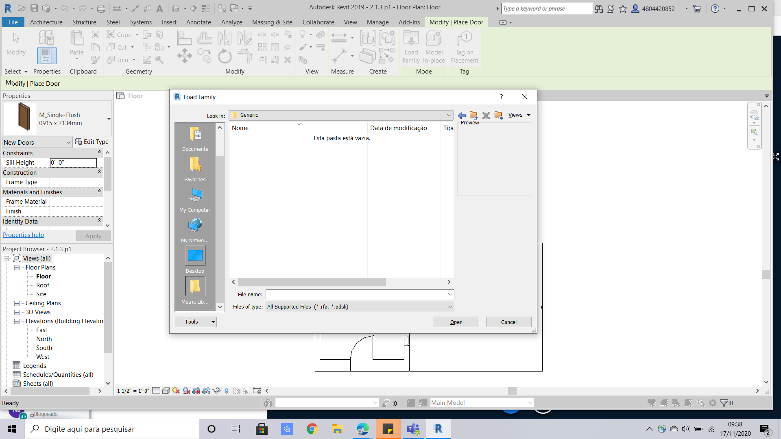Click the File name input field
Screen dimensions: 781x439
[x=356, y=294]
